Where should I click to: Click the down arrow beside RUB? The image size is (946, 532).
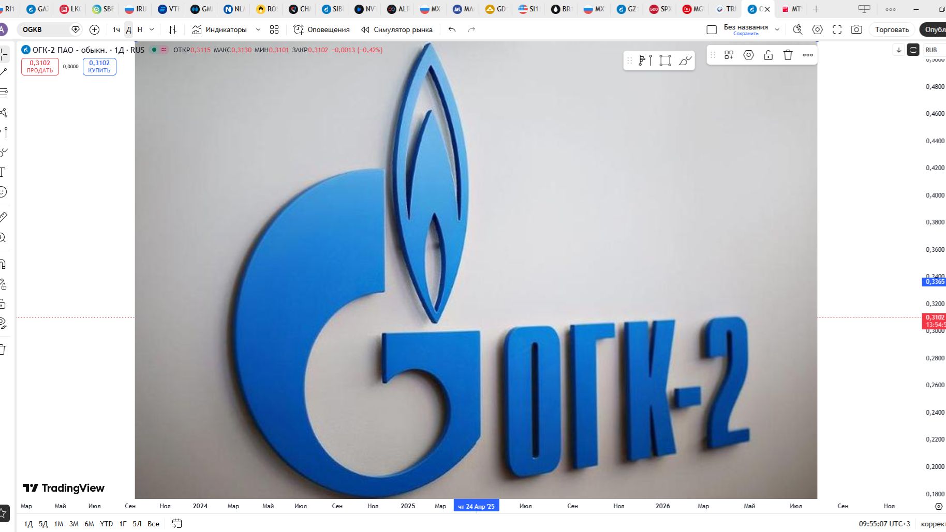(899, 50)
